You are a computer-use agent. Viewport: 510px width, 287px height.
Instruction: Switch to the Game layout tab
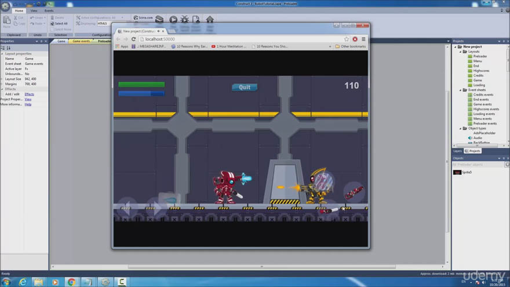click(61, 41)
